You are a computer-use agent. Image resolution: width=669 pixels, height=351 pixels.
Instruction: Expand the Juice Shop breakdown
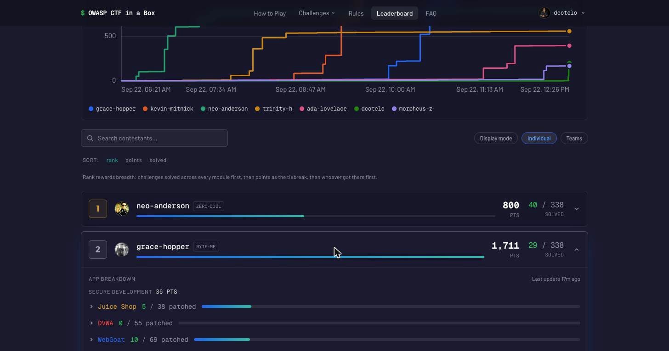[x=91, y=306]
